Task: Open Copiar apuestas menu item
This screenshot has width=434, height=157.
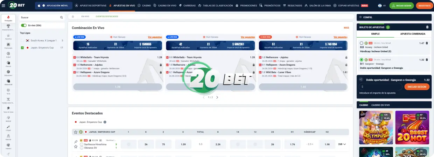Action: point(350,6)
